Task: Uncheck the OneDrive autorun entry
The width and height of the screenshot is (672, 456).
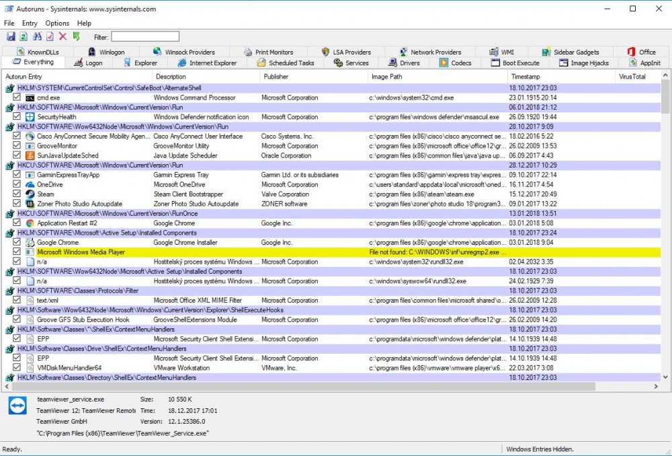Action: [17, 185]
